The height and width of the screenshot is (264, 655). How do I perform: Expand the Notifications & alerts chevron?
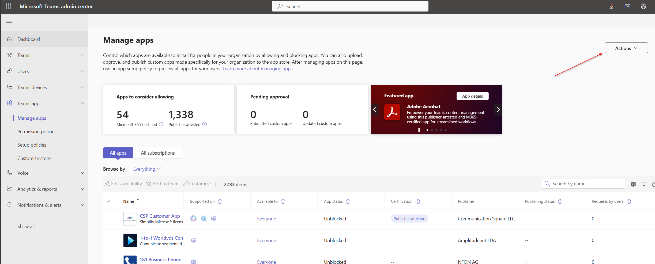pos(82,205)
